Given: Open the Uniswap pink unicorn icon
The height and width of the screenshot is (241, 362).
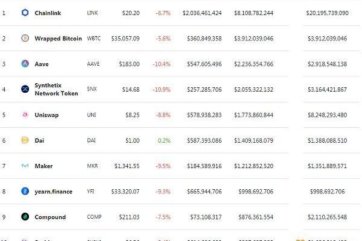Looking at the screenshot, I should pos(25,114).
